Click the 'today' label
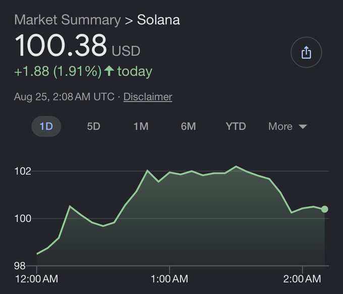 [x=135, y=71]
